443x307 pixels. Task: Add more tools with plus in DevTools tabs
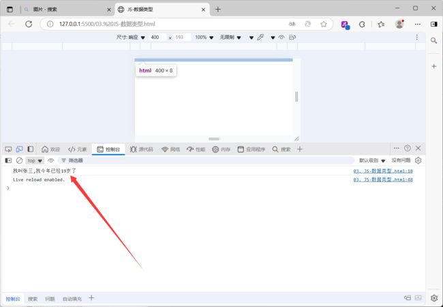point(300,149)
